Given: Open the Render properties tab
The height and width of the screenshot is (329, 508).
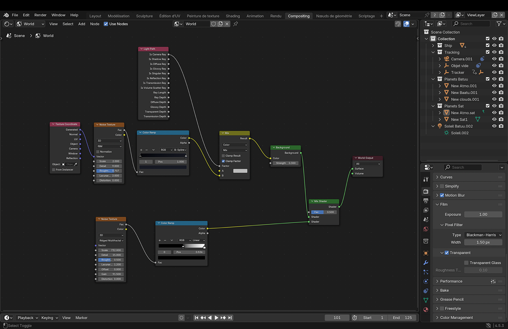Looking at the screenshot, I should tap(426, 192).
